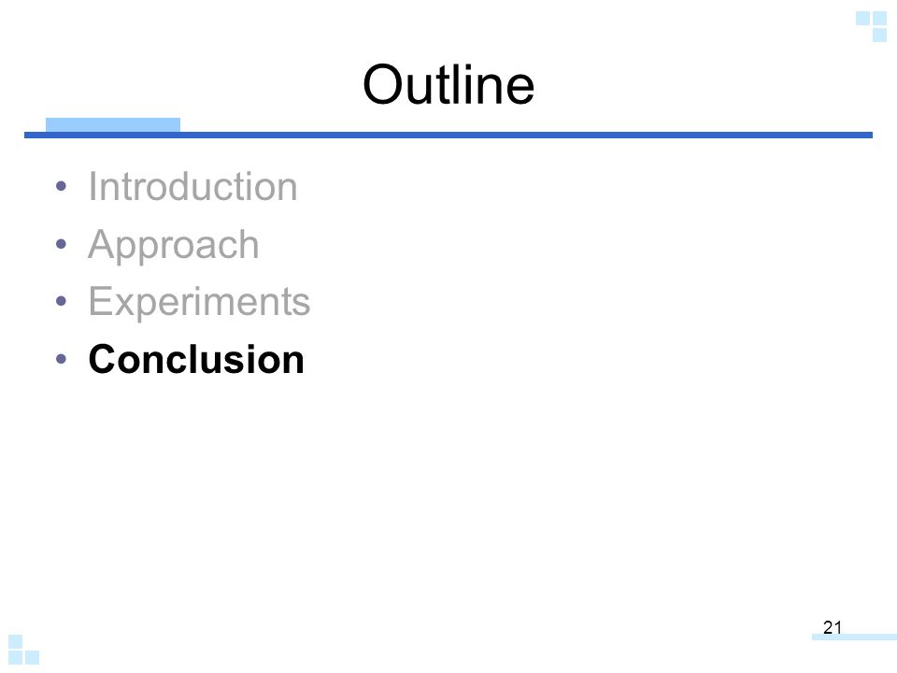The image size is (897, 673).
Task: Click the upper-right square of the top-right corner decoration
Action: click(880, 19)
